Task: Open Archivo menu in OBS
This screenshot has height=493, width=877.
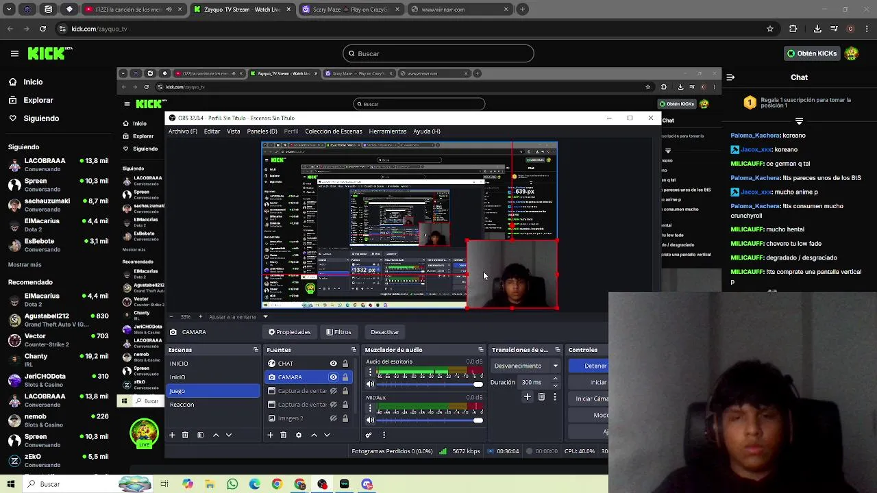Action: 183,131
